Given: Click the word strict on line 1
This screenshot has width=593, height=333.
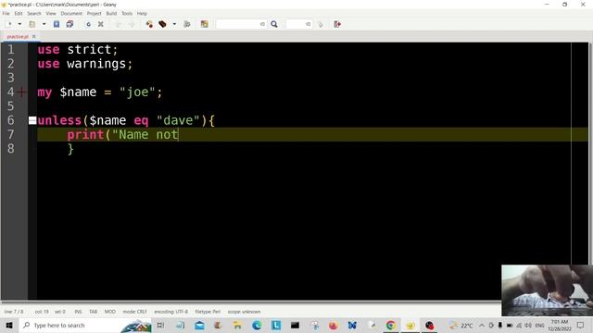Looking at the screenshot, I should (x=89, y=49).
